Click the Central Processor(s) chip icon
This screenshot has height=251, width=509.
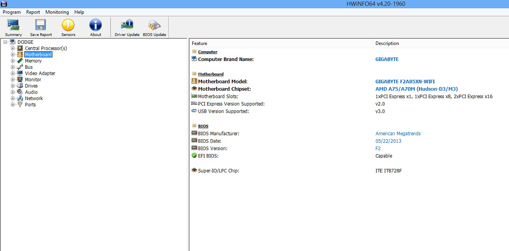point(20,48)
